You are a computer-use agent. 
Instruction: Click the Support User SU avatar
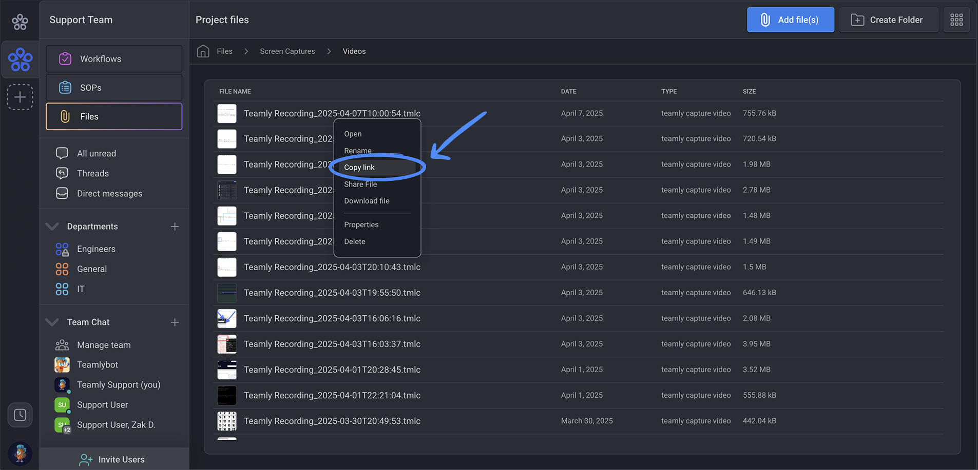click(62, 405)
